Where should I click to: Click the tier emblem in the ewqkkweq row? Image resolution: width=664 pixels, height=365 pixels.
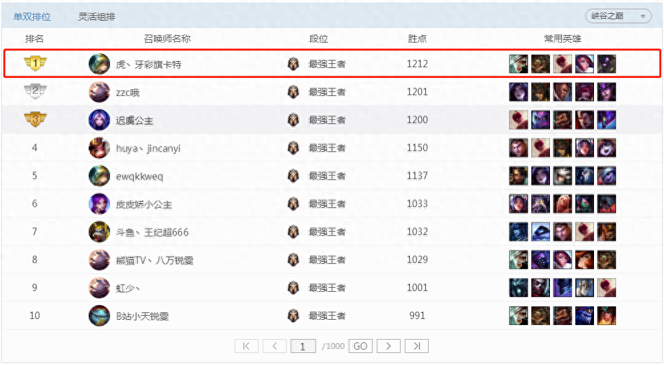(293, 176)
